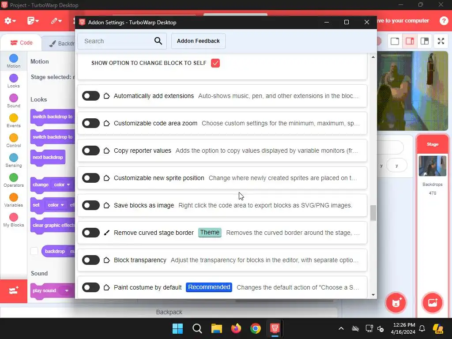The height and width of the screenshot is (339, 452).
Task: Open the Edit pencil menu
Action: [x=56, y=21]
